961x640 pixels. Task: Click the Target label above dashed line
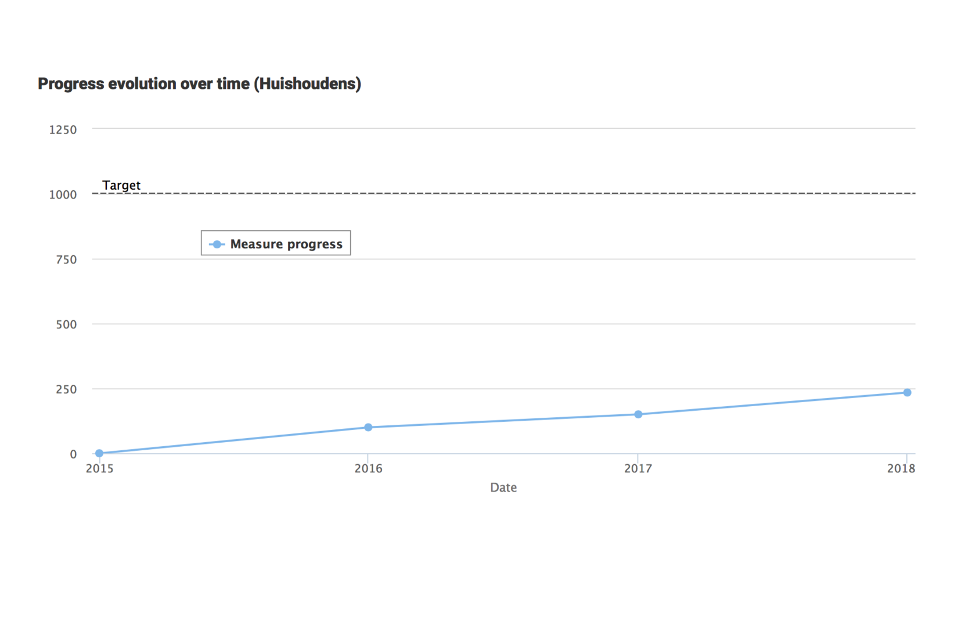121,185
